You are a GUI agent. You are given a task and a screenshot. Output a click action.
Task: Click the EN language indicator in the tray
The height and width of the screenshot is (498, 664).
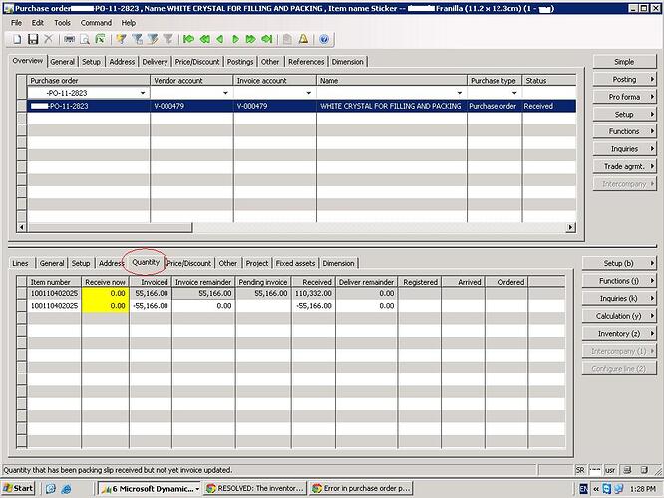(x=583, y=489)
